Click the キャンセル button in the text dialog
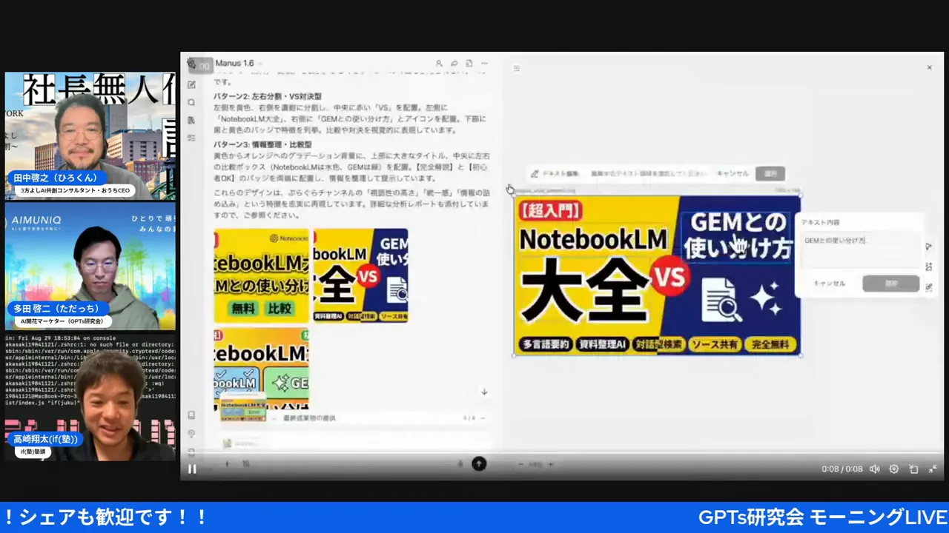This screenshot has height=533, width=949. 829,282
